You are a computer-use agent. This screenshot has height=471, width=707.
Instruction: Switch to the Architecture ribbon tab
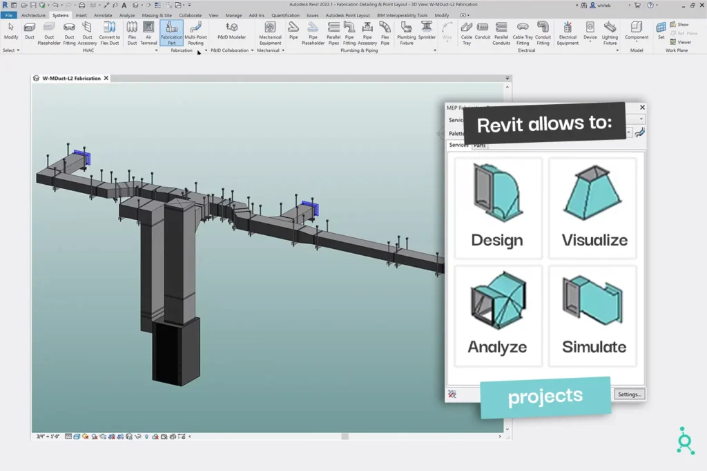(33, 15)
